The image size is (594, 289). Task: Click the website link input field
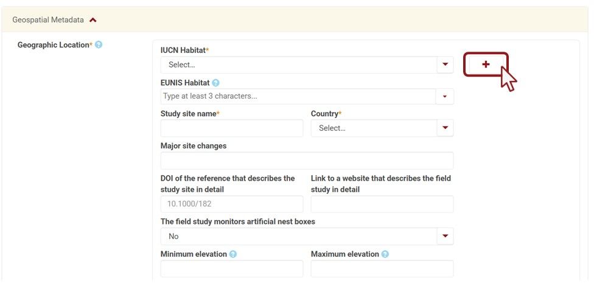pos(382,204)
